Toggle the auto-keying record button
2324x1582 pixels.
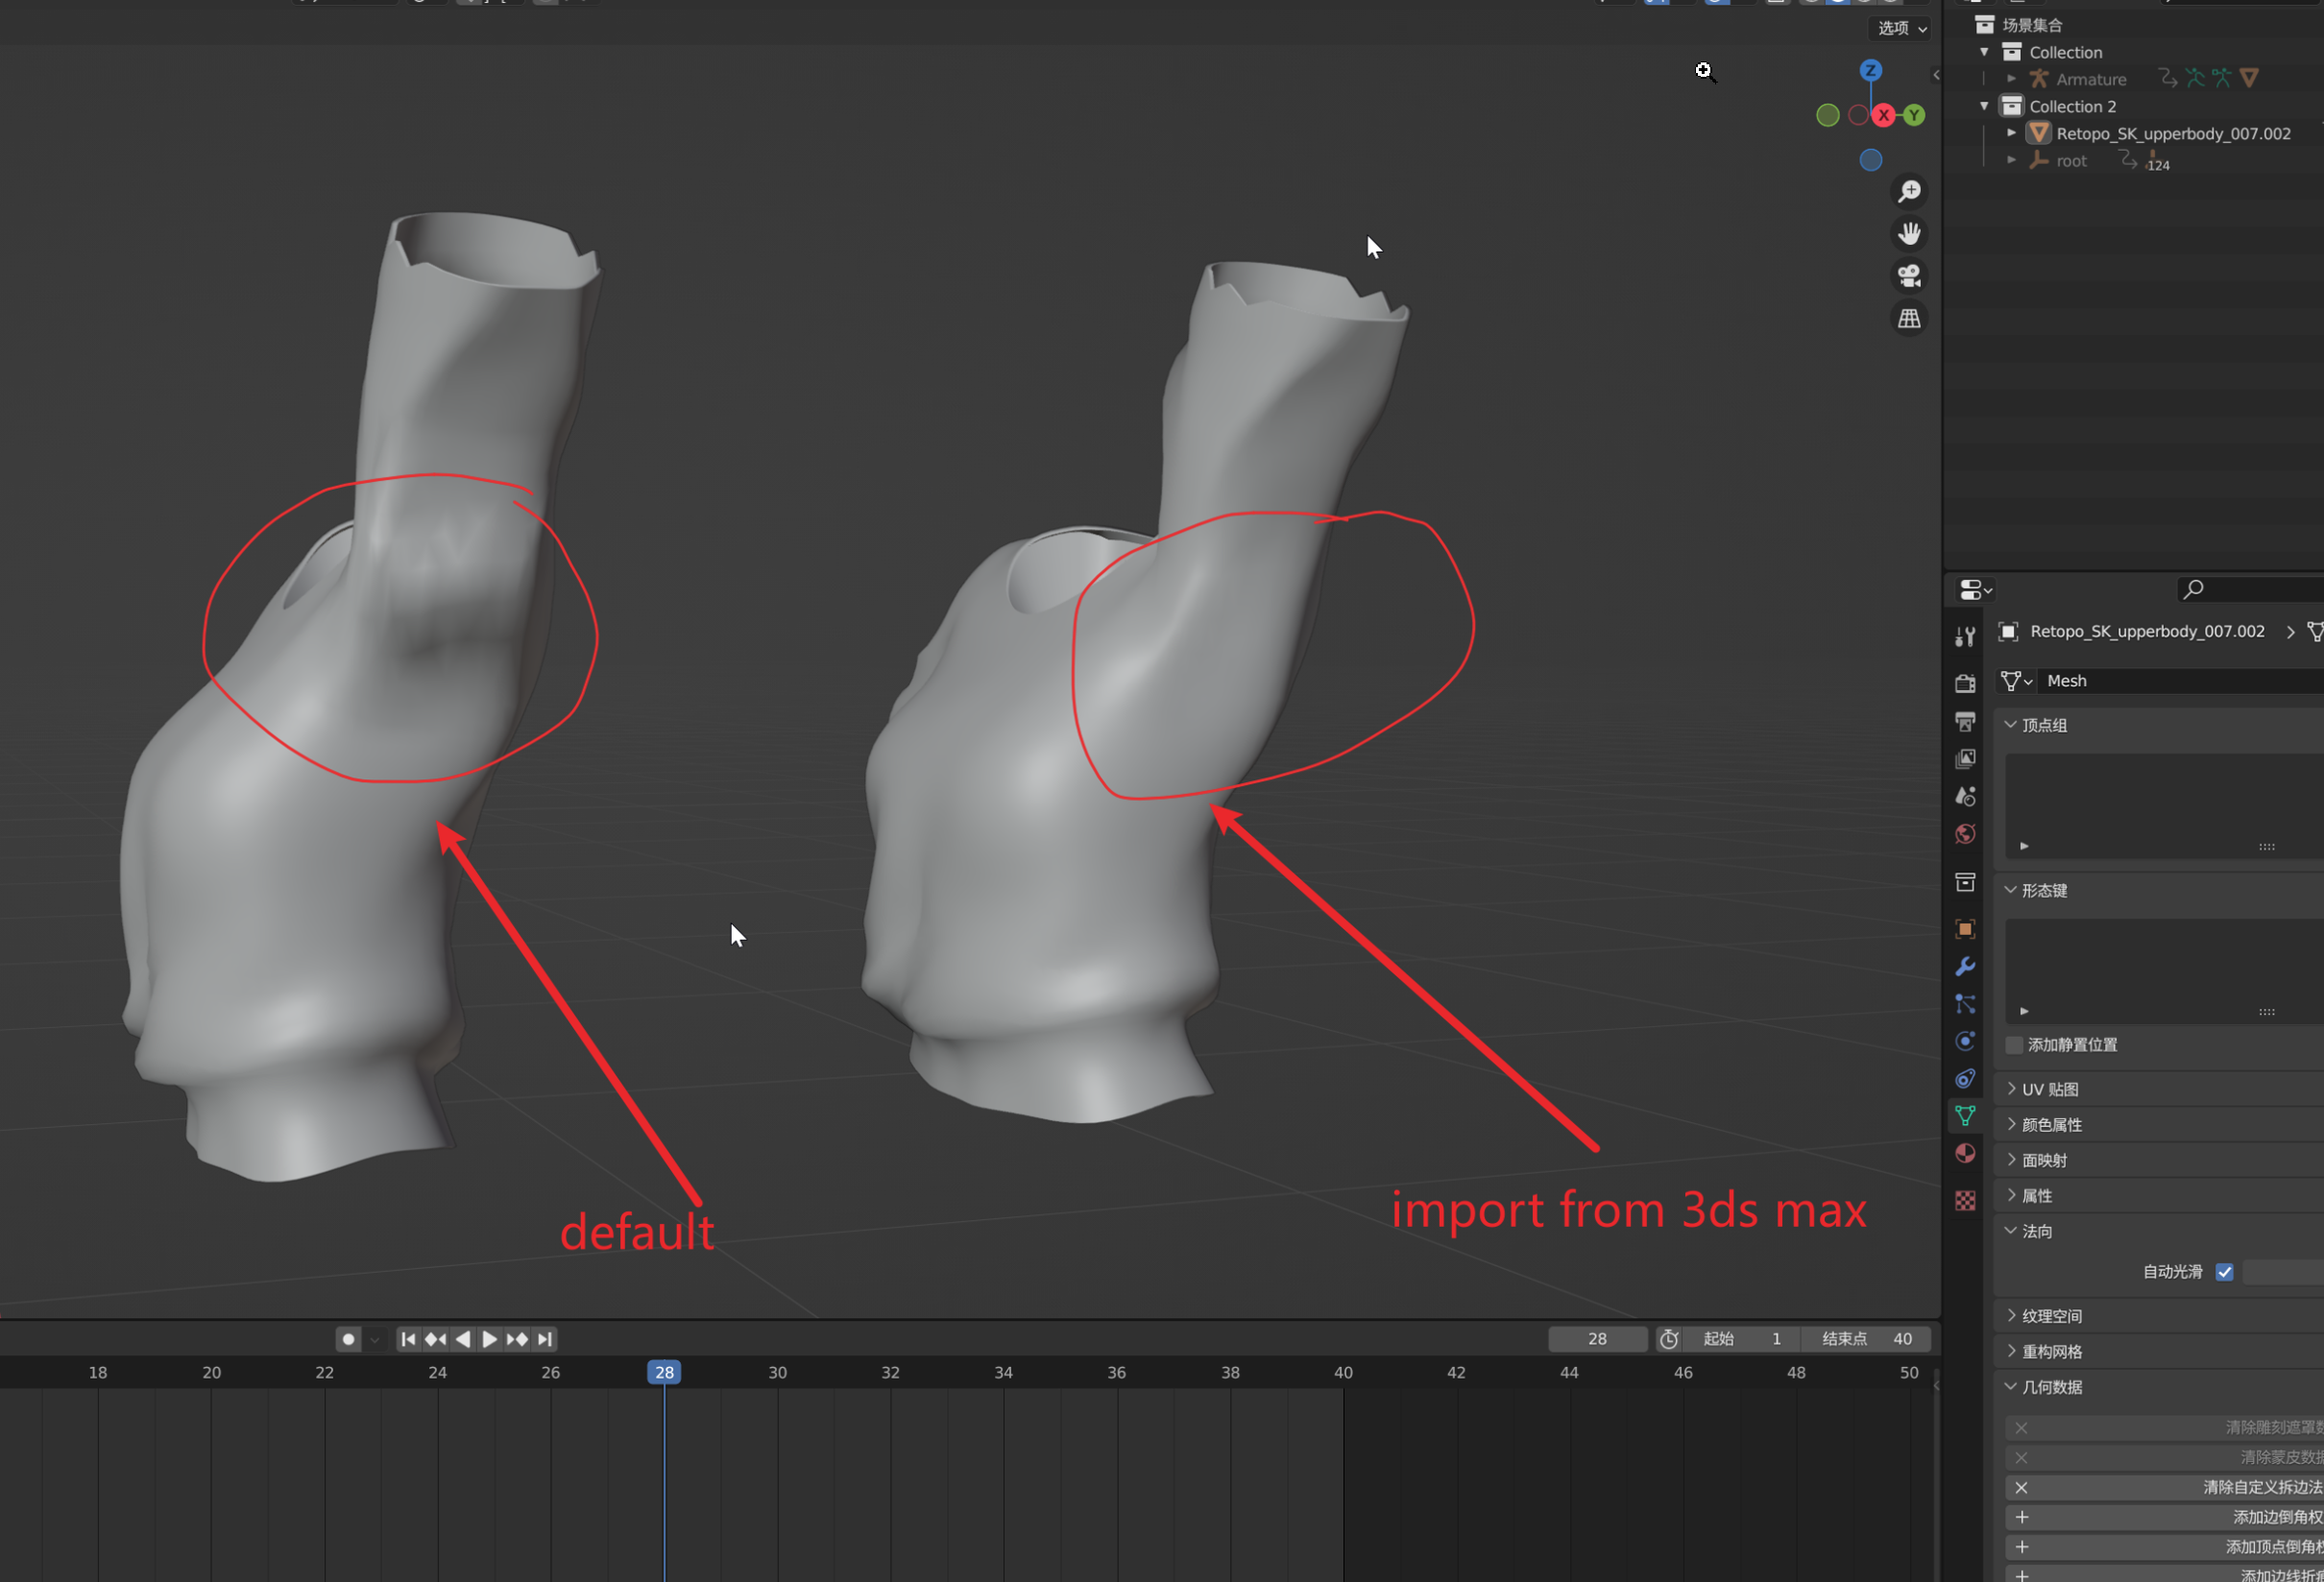[348, 1338]
